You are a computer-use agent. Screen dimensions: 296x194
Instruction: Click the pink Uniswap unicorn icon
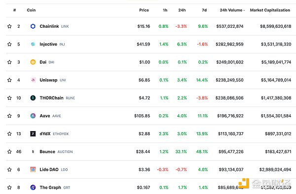click(33, 80)
